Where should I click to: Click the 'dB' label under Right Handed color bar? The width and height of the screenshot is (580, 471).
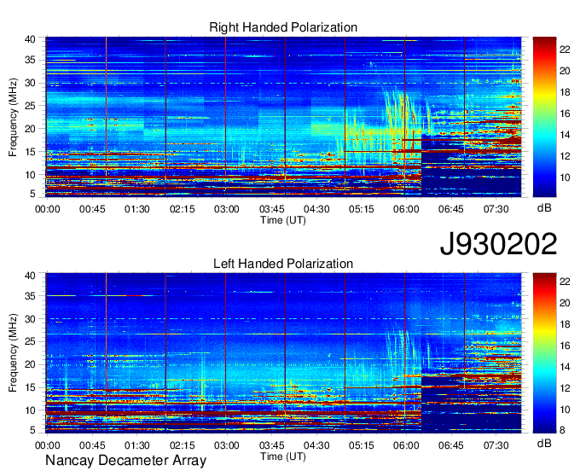pos(544,208)
